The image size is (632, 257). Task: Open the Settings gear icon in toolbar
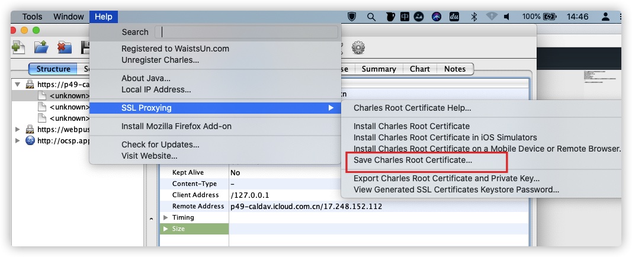click(358, 47)
